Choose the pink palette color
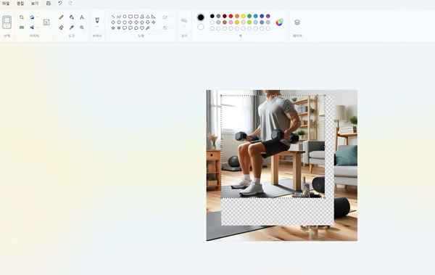 click(x=231, y=22)
